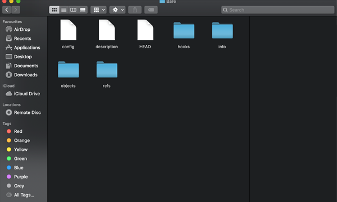Select the info folder icon
The height and width of the screenshot is (202, 337).
click(x=222, y=30)
